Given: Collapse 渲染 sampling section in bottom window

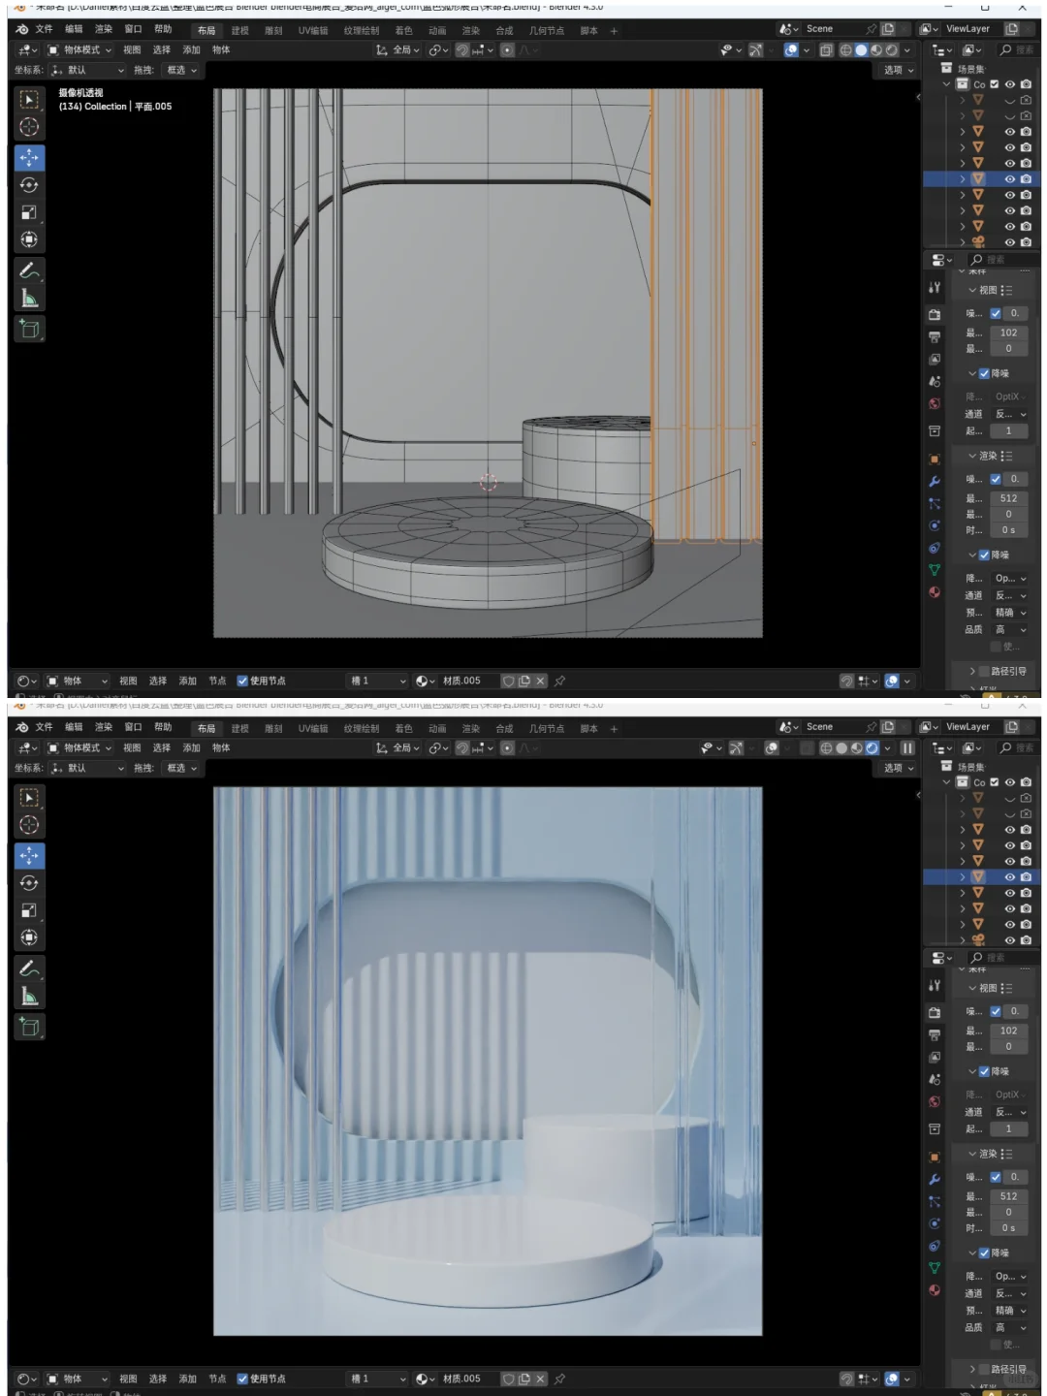Looking at the screenshot, I should [972, 1154].
